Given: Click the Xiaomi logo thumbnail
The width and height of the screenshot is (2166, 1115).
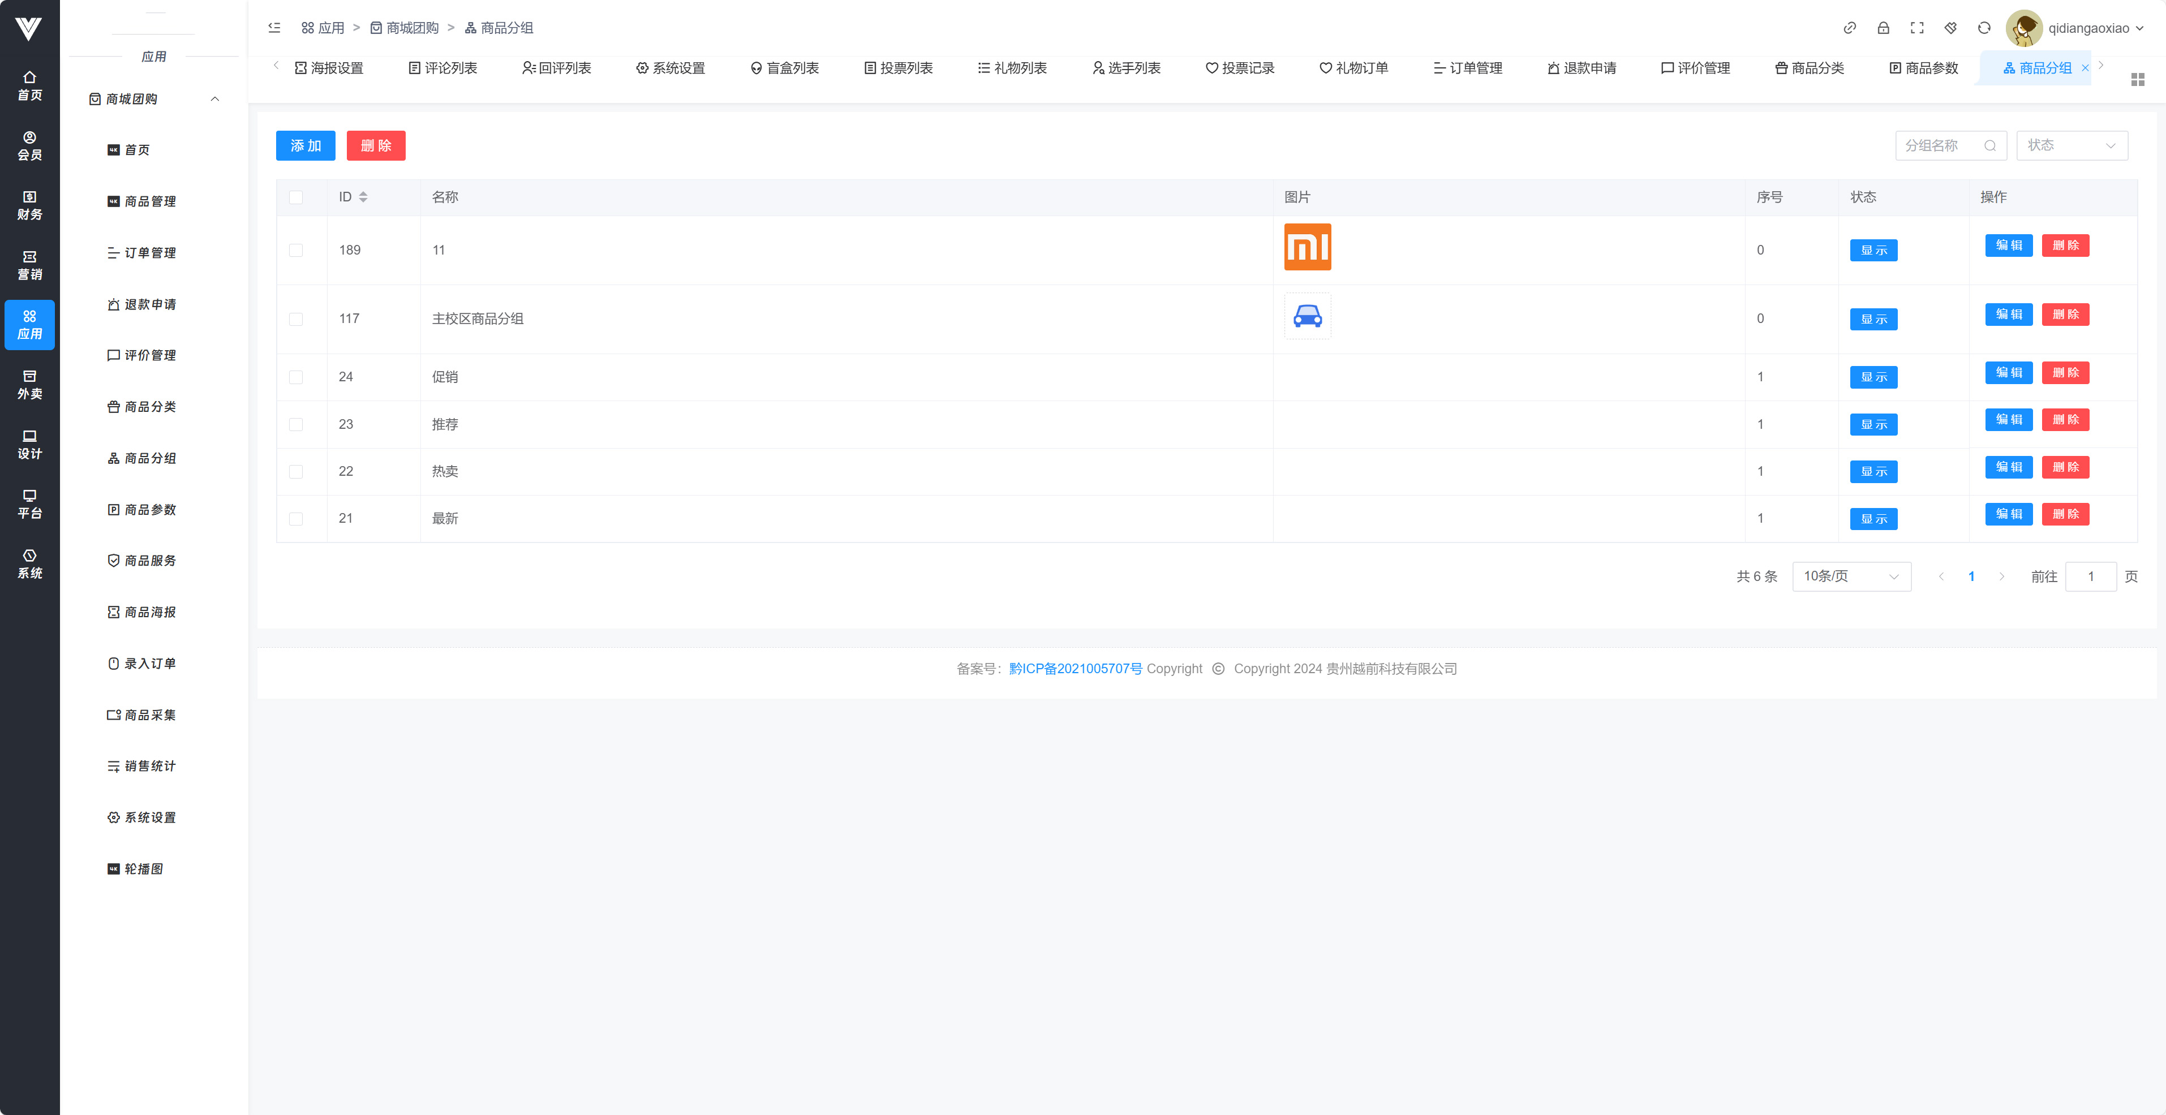Looking at the screenshot, I should tap(1307, 247).
